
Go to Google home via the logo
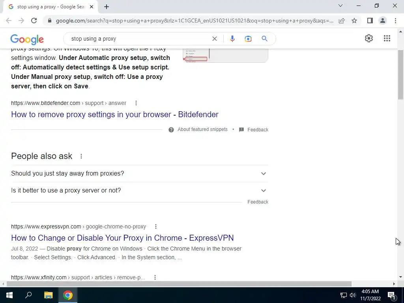point(27,39)
